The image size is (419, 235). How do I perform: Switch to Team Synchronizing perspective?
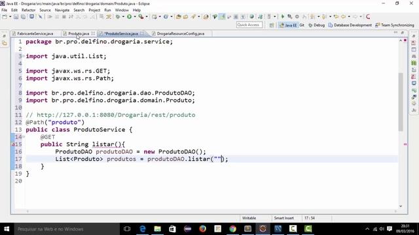point(394,25)
